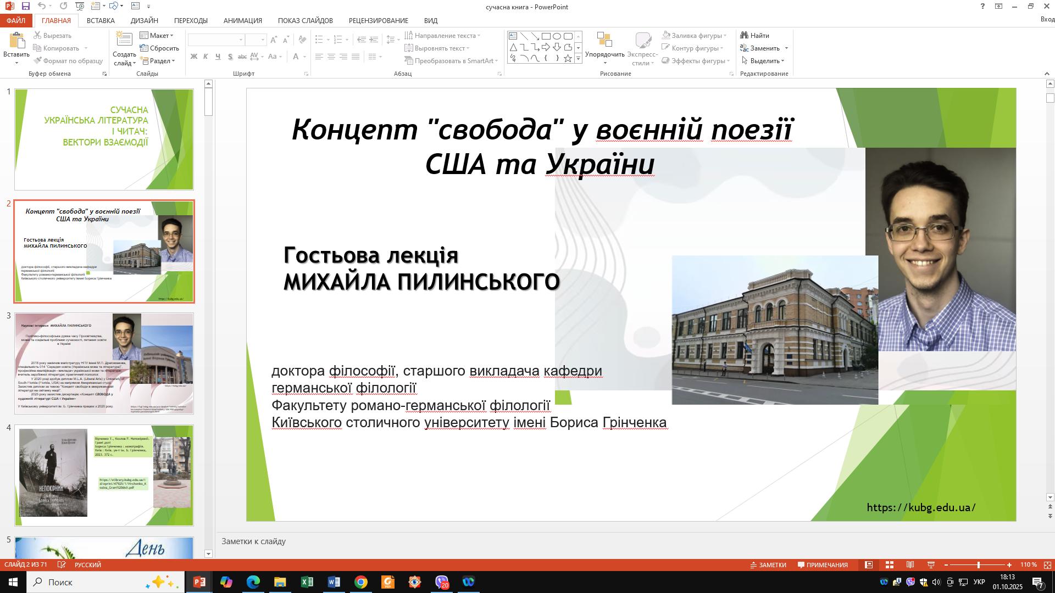
Task: Fit slide to current window icon
Action: coord(1047,565)
